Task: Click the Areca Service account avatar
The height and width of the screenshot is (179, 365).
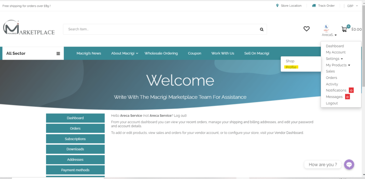Action: (x=327, y=28)
